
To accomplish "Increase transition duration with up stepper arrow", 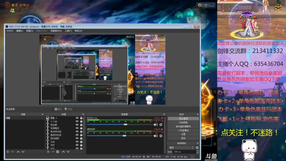I will (x=198, y=151).
